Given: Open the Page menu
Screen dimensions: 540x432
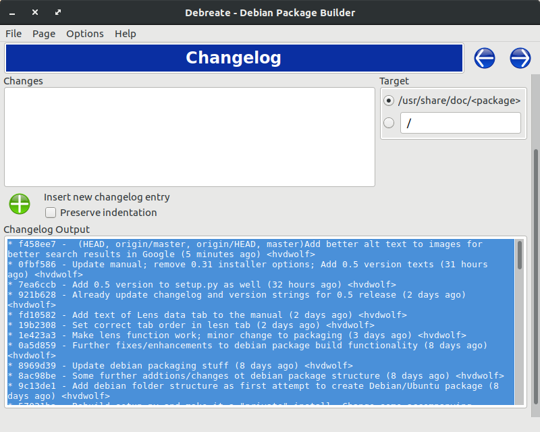Looking at the screenshot, I should (x=44, y=34).
